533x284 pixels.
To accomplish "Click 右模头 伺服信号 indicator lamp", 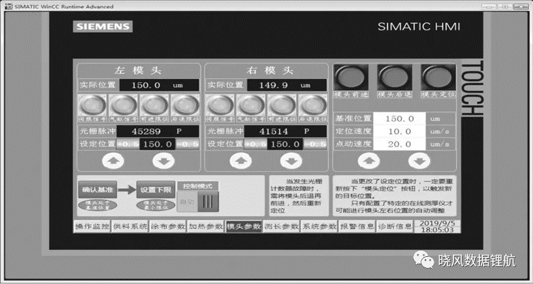I will click(x=220, y=106).
